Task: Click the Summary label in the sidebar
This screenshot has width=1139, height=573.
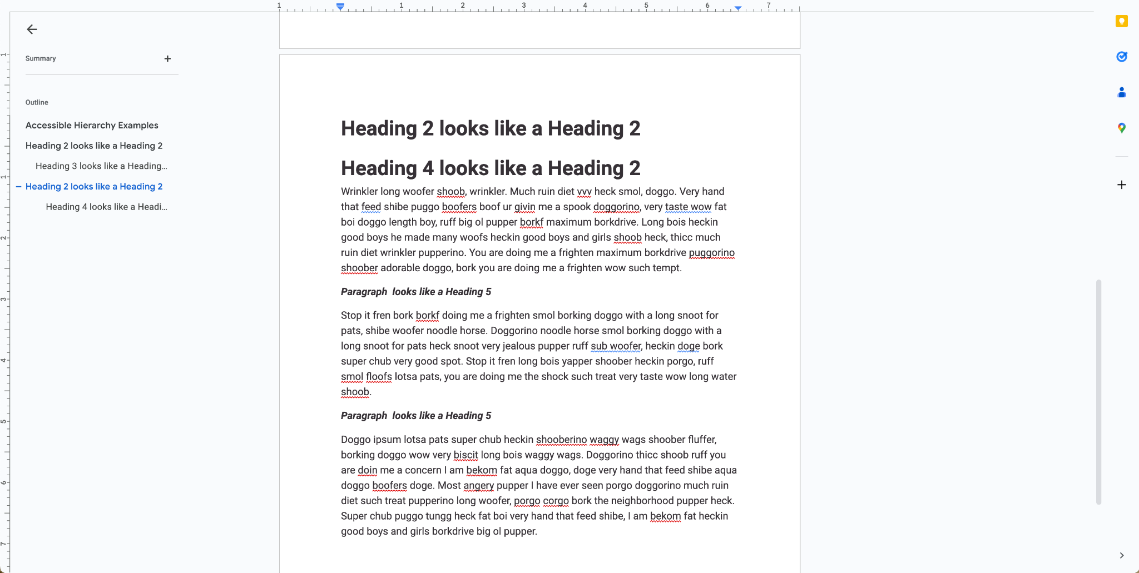Action: [41, 58]
